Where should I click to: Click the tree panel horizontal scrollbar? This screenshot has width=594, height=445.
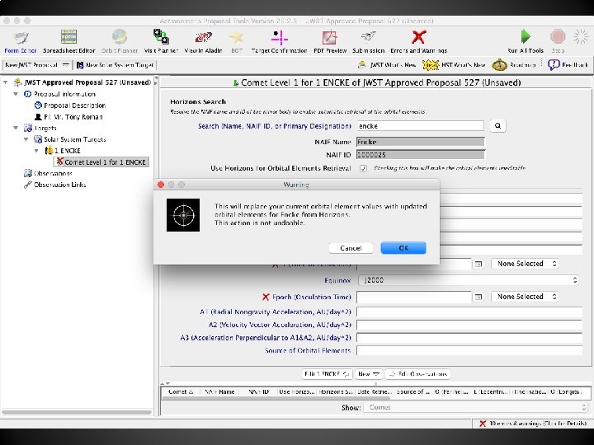click(x=77, y=413)
